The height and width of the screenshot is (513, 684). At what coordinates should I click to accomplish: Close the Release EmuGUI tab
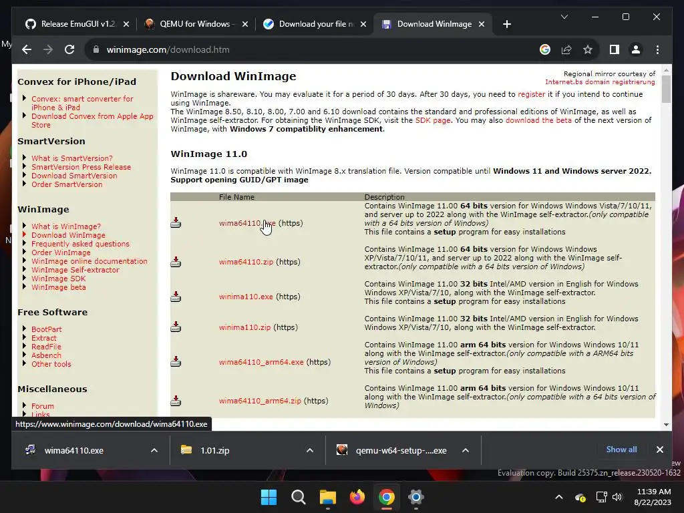[x=126, y=24]
